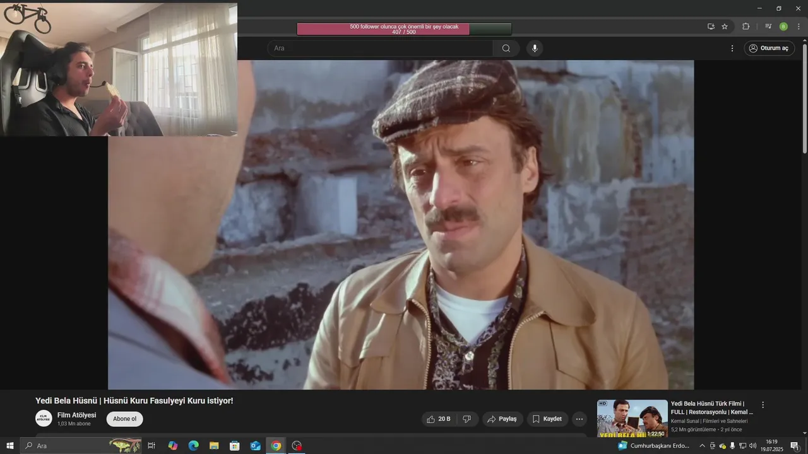
Task: Save the video with Kaydet
Action: click(547, 419)
